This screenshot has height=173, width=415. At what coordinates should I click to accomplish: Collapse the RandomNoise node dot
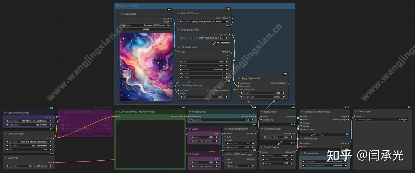pyautogui.click(x=302, y=153)
